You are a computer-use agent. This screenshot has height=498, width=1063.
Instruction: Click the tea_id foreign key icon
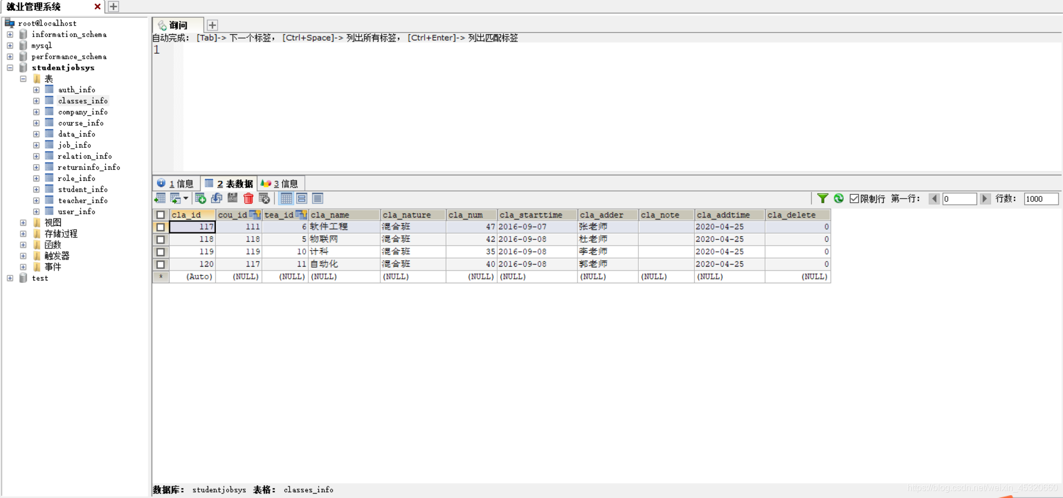[301, 214]
